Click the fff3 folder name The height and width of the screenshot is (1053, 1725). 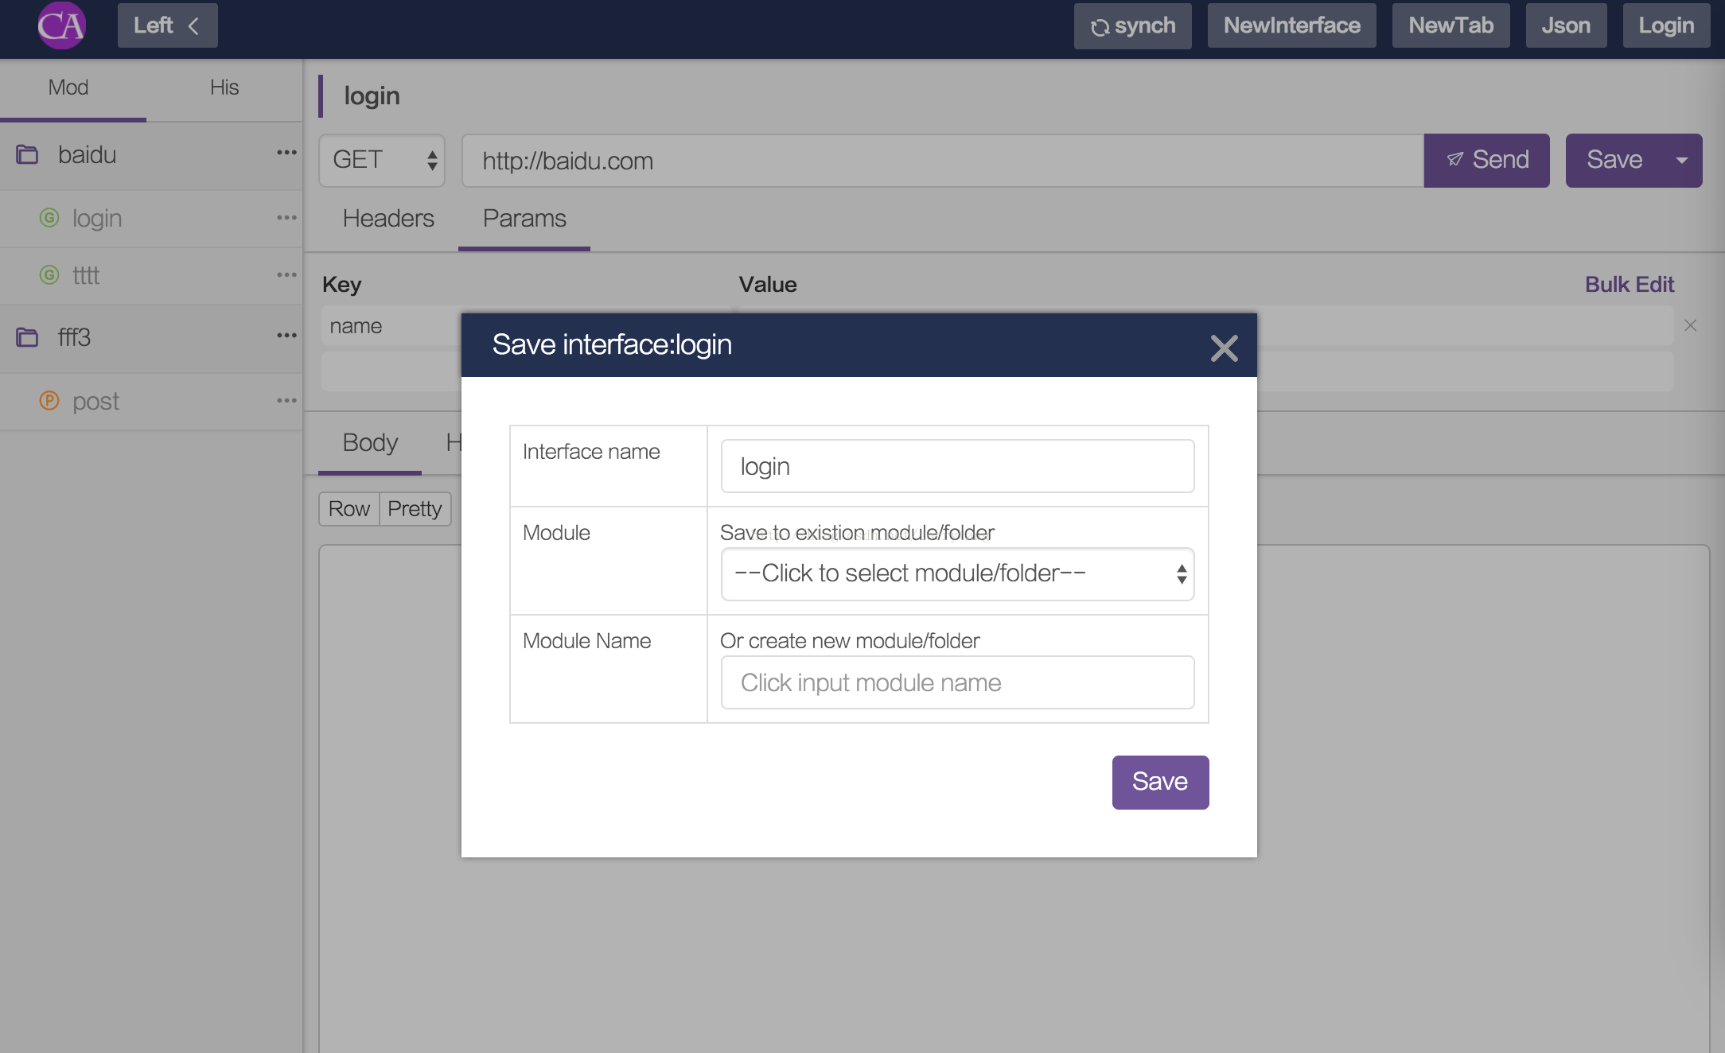pos(74,337)
